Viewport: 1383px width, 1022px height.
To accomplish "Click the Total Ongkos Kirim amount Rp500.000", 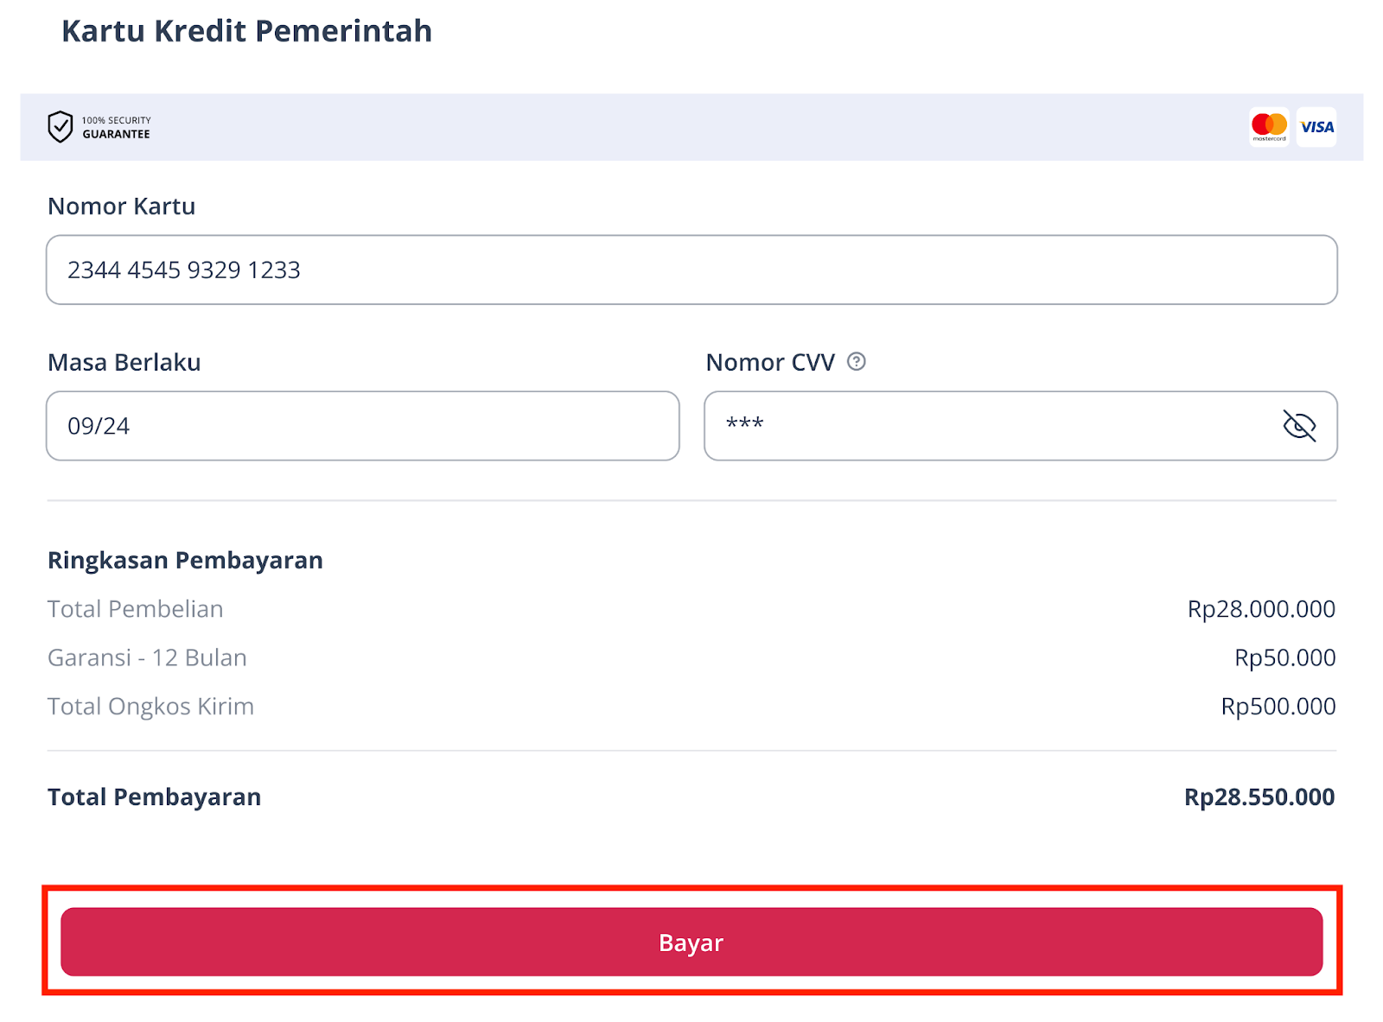I will click(x=1280, y=706).
